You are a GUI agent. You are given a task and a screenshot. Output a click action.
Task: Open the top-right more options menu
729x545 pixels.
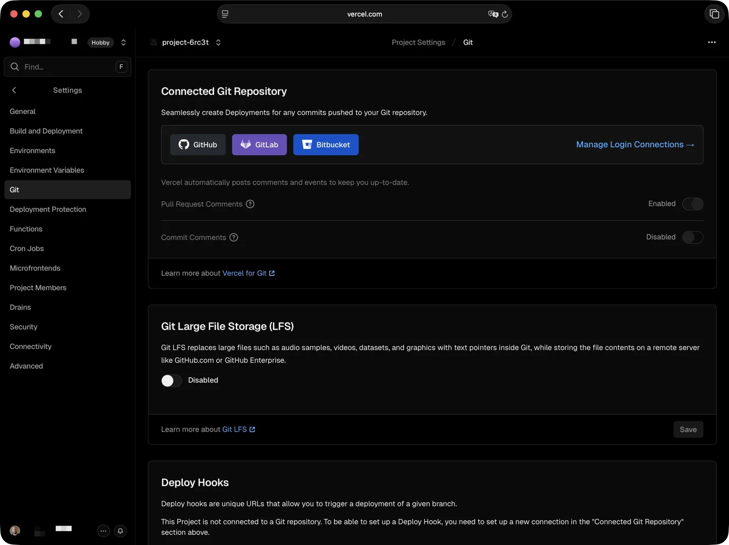[712, 42]
